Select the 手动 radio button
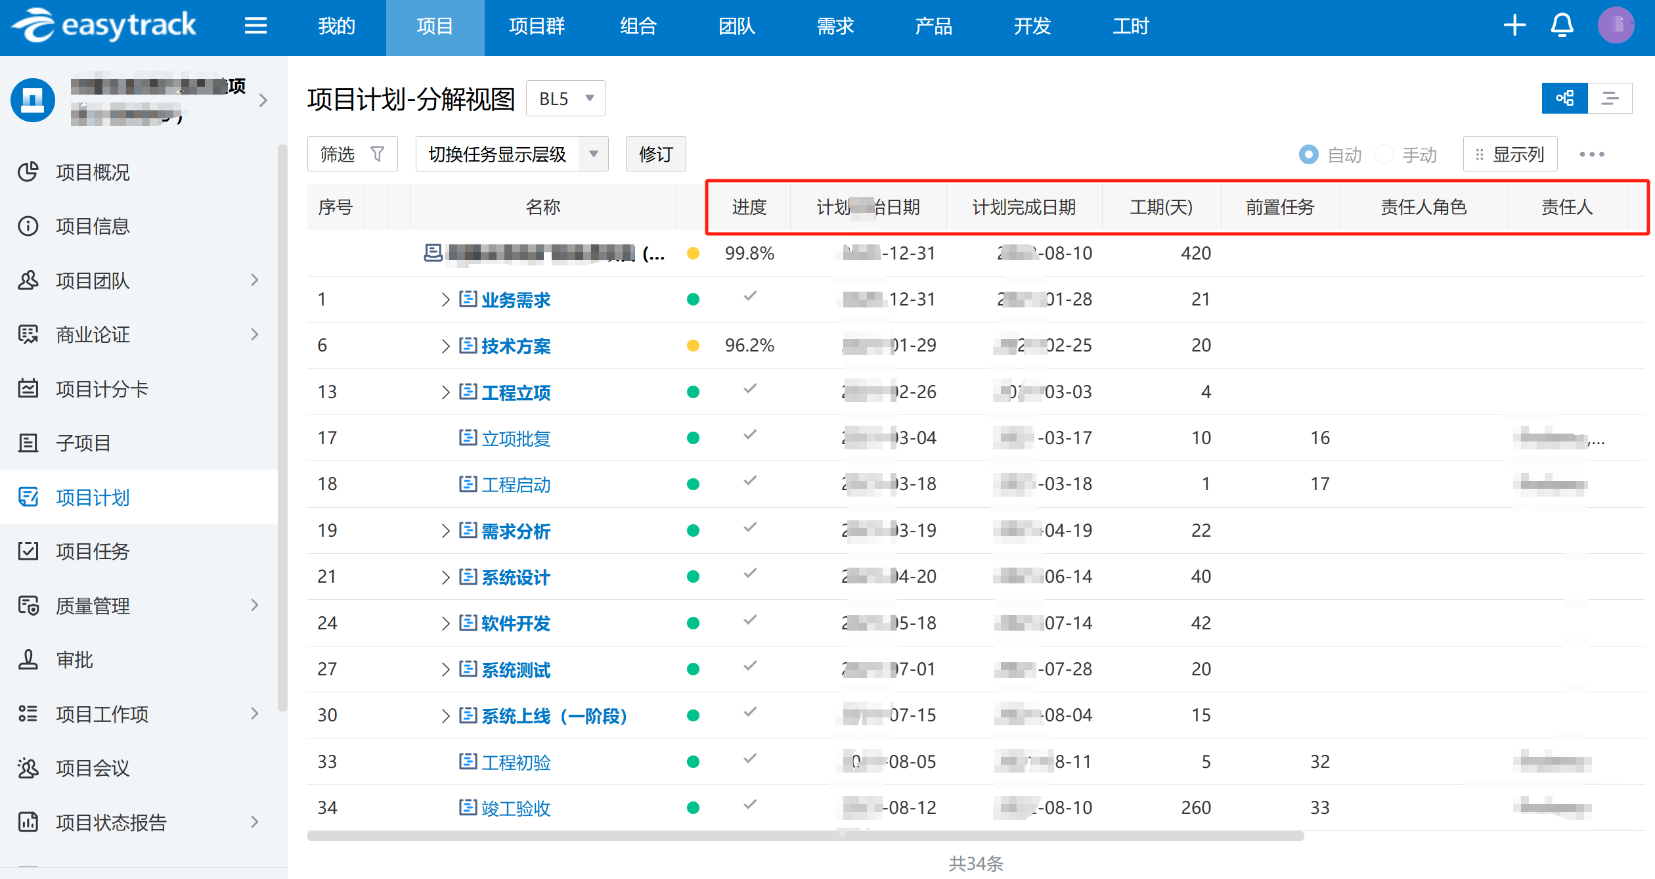 [1384, 154]
